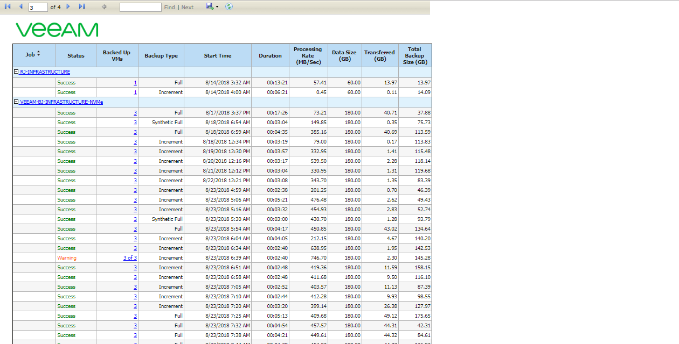
Task: Click the Next search result link
Action: (x=188, y=8)
